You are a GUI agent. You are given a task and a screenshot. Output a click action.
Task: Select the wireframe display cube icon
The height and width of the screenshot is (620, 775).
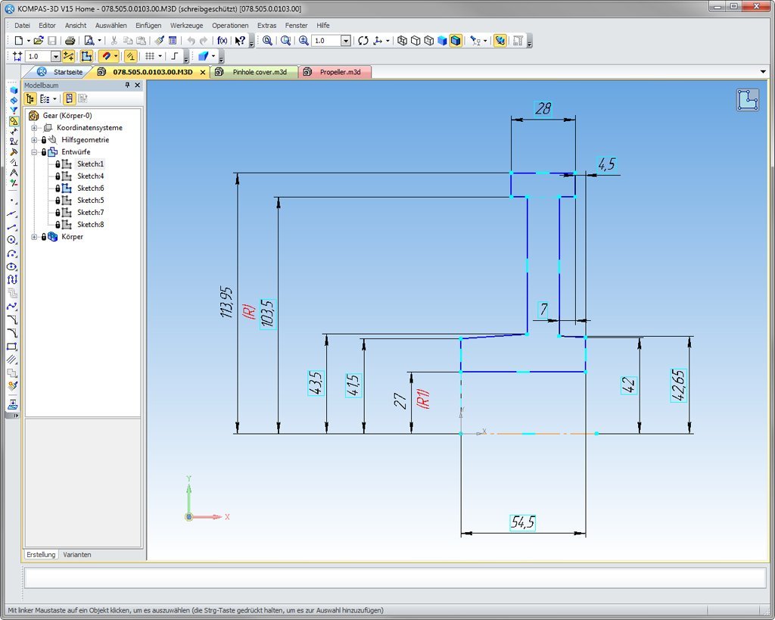(x=403, y=41)
